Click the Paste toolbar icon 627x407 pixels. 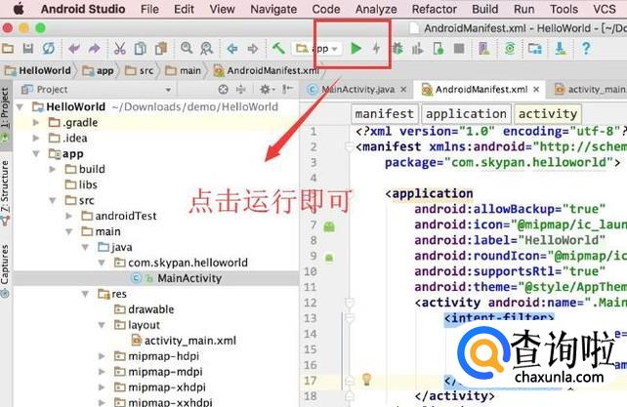pyautogui.click(x=161, y=49)
